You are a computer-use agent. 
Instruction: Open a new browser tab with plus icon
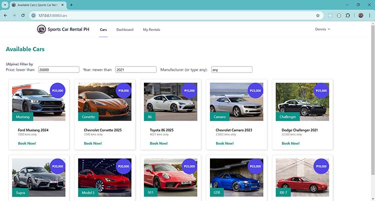[71, 5]
